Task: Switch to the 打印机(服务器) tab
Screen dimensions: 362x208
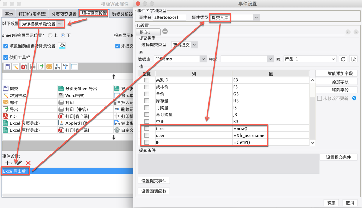Action: 32,14
